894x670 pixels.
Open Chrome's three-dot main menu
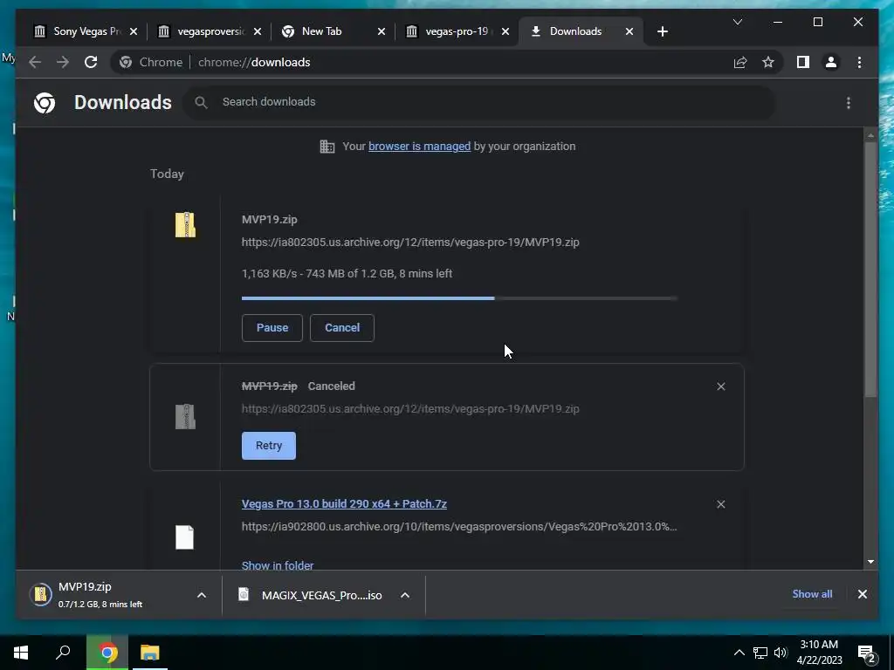tap(859, 62)
